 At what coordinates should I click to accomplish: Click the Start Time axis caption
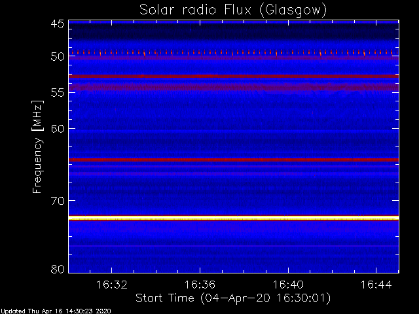[x=233, y=298]
